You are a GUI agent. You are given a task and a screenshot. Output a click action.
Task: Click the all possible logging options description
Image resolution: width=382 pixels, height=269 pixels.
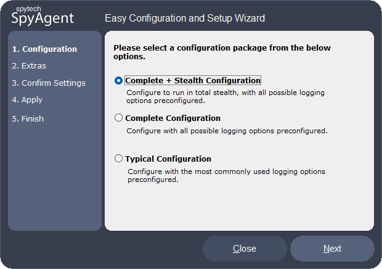click(x=227, y=131)
